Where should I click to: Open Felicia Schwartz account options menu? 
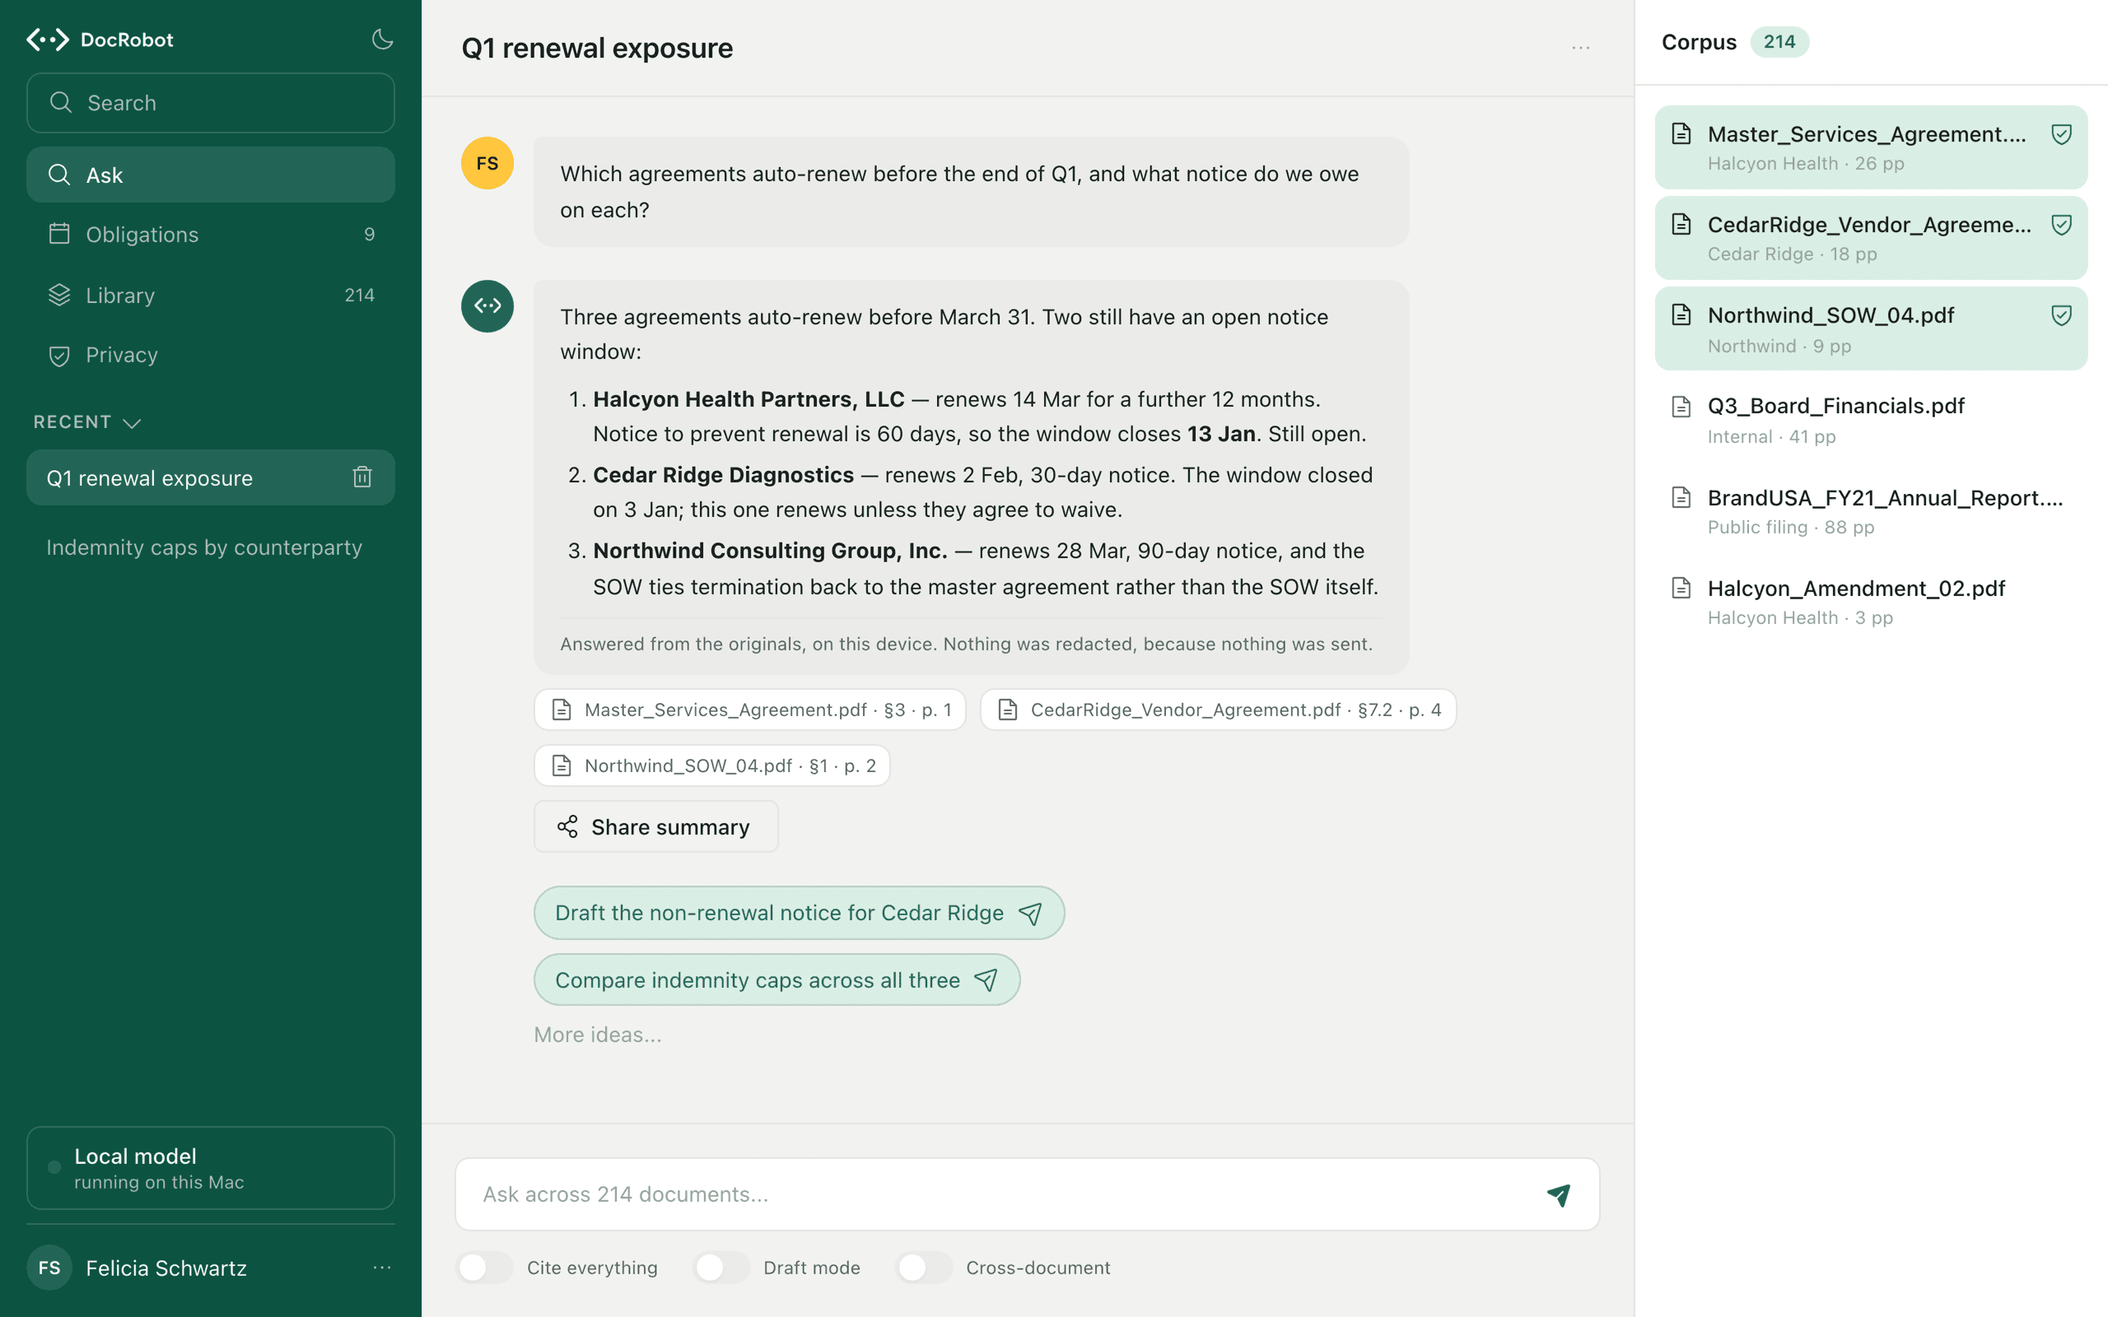[x=381, y=1268]
